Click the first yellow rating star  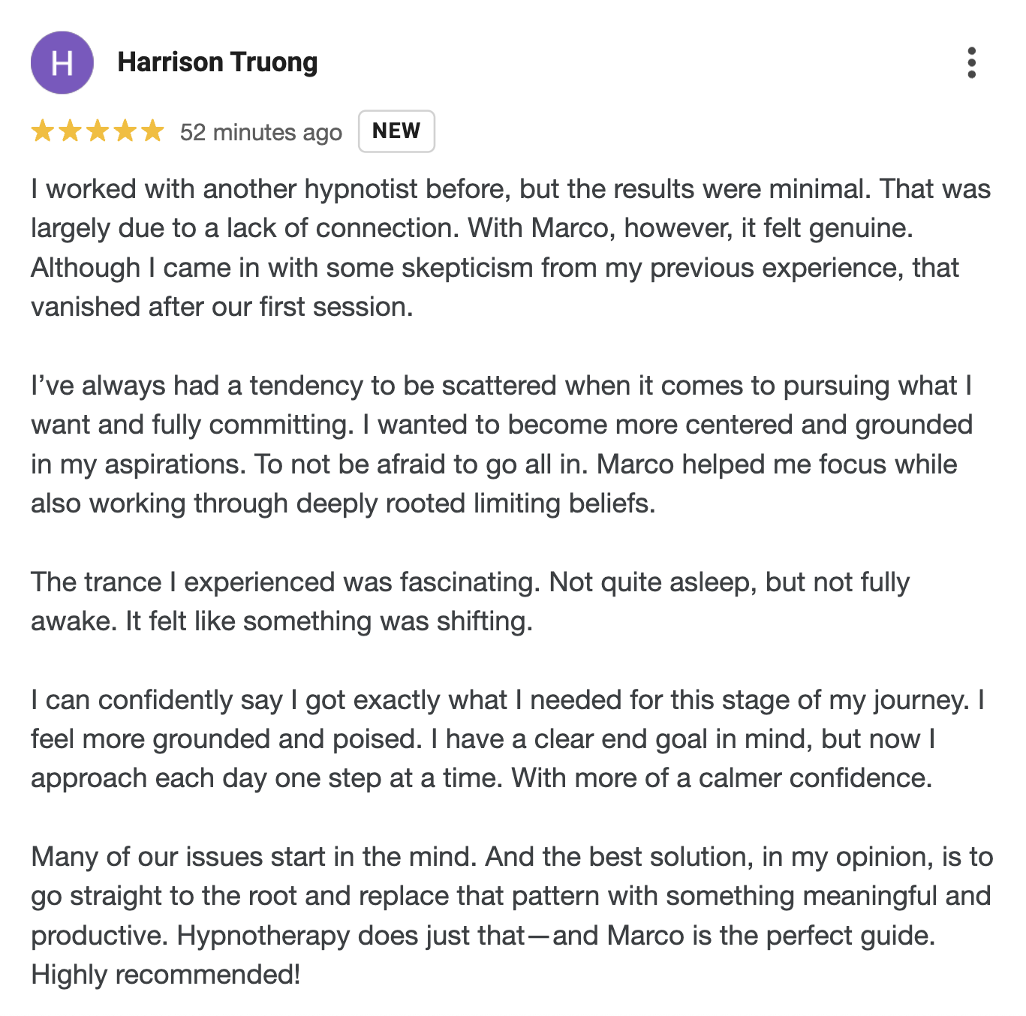(43, 131)
